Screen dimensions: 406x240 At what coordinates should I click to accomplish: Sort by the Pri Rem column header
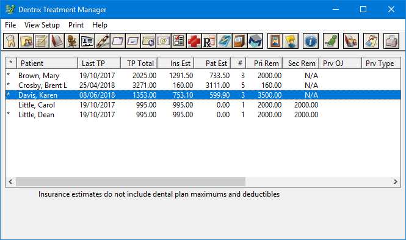(264, 63)
